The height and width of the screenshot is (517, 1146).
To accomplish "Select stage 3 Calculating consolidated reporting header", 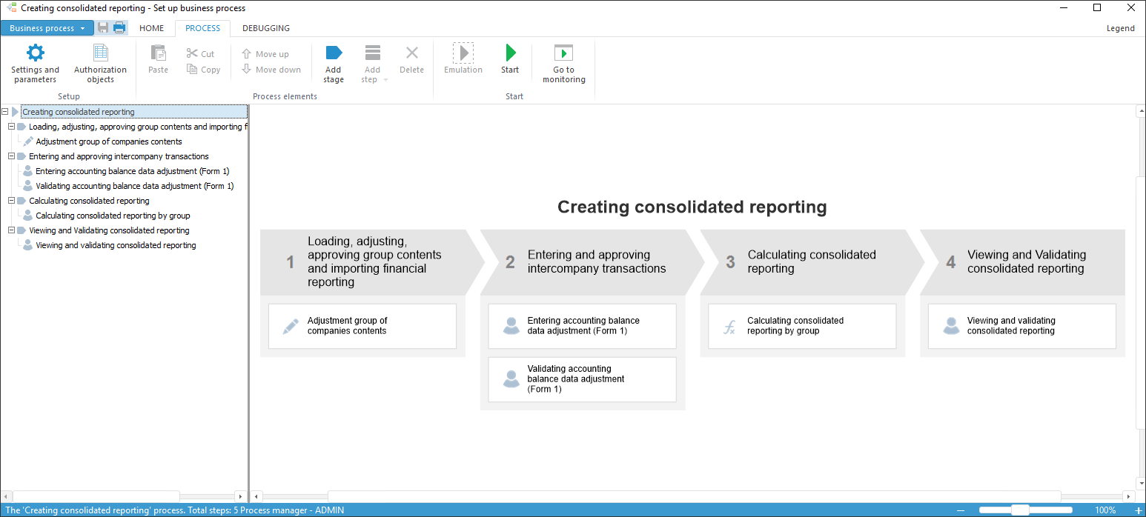I will [x=812, y=262].
